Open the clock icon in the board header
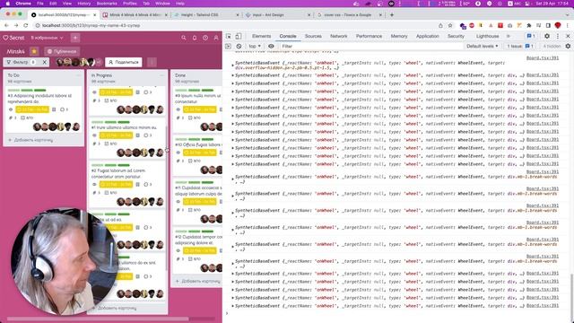The width and height of the screenshot is (574, 323). (x=205, y=38)
